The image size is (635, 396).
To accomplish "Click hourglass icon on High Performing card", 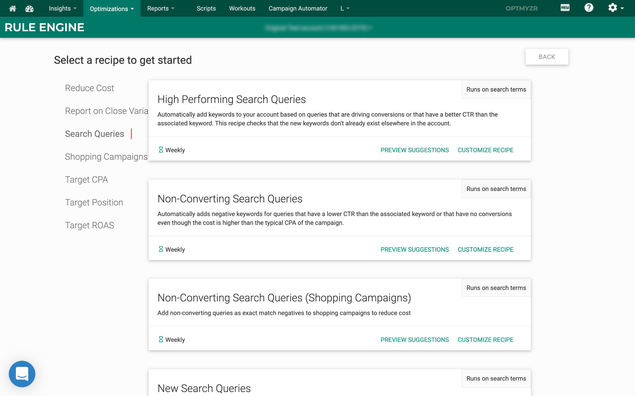I will (x=161, y=150).
